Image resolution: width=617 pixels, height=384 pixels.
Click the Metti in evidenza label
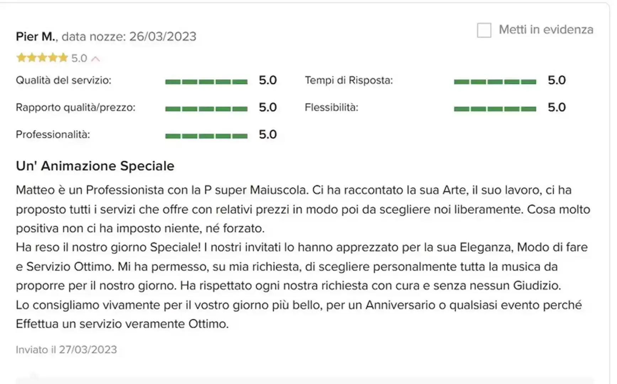pos(546,30)
